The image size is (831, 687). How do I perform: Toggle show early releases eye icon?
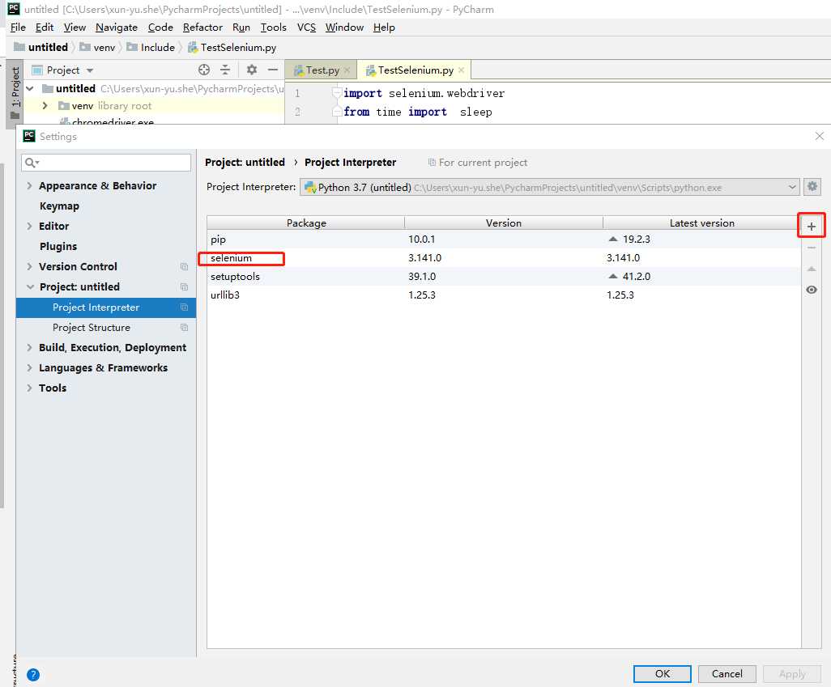pyautogui.click(x=811, y=290)
